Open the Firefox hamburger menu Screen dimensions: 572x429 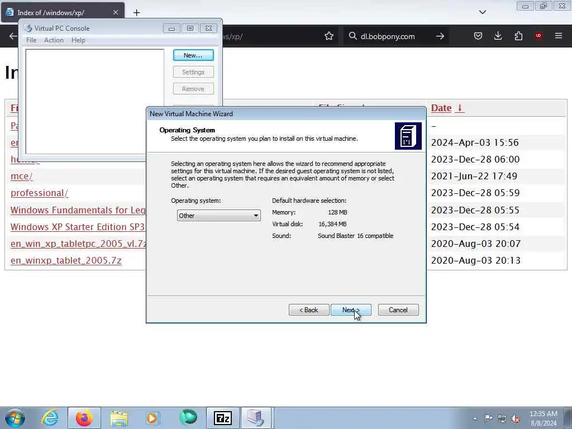[x=559, y=36]
